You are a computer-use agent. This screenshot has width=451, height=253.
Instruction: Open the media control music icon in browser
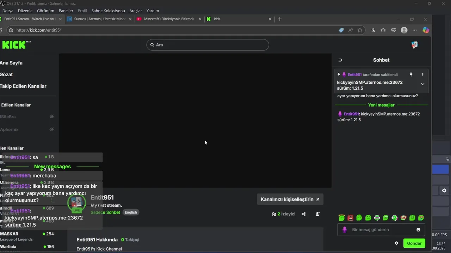[x=373, y=30]
